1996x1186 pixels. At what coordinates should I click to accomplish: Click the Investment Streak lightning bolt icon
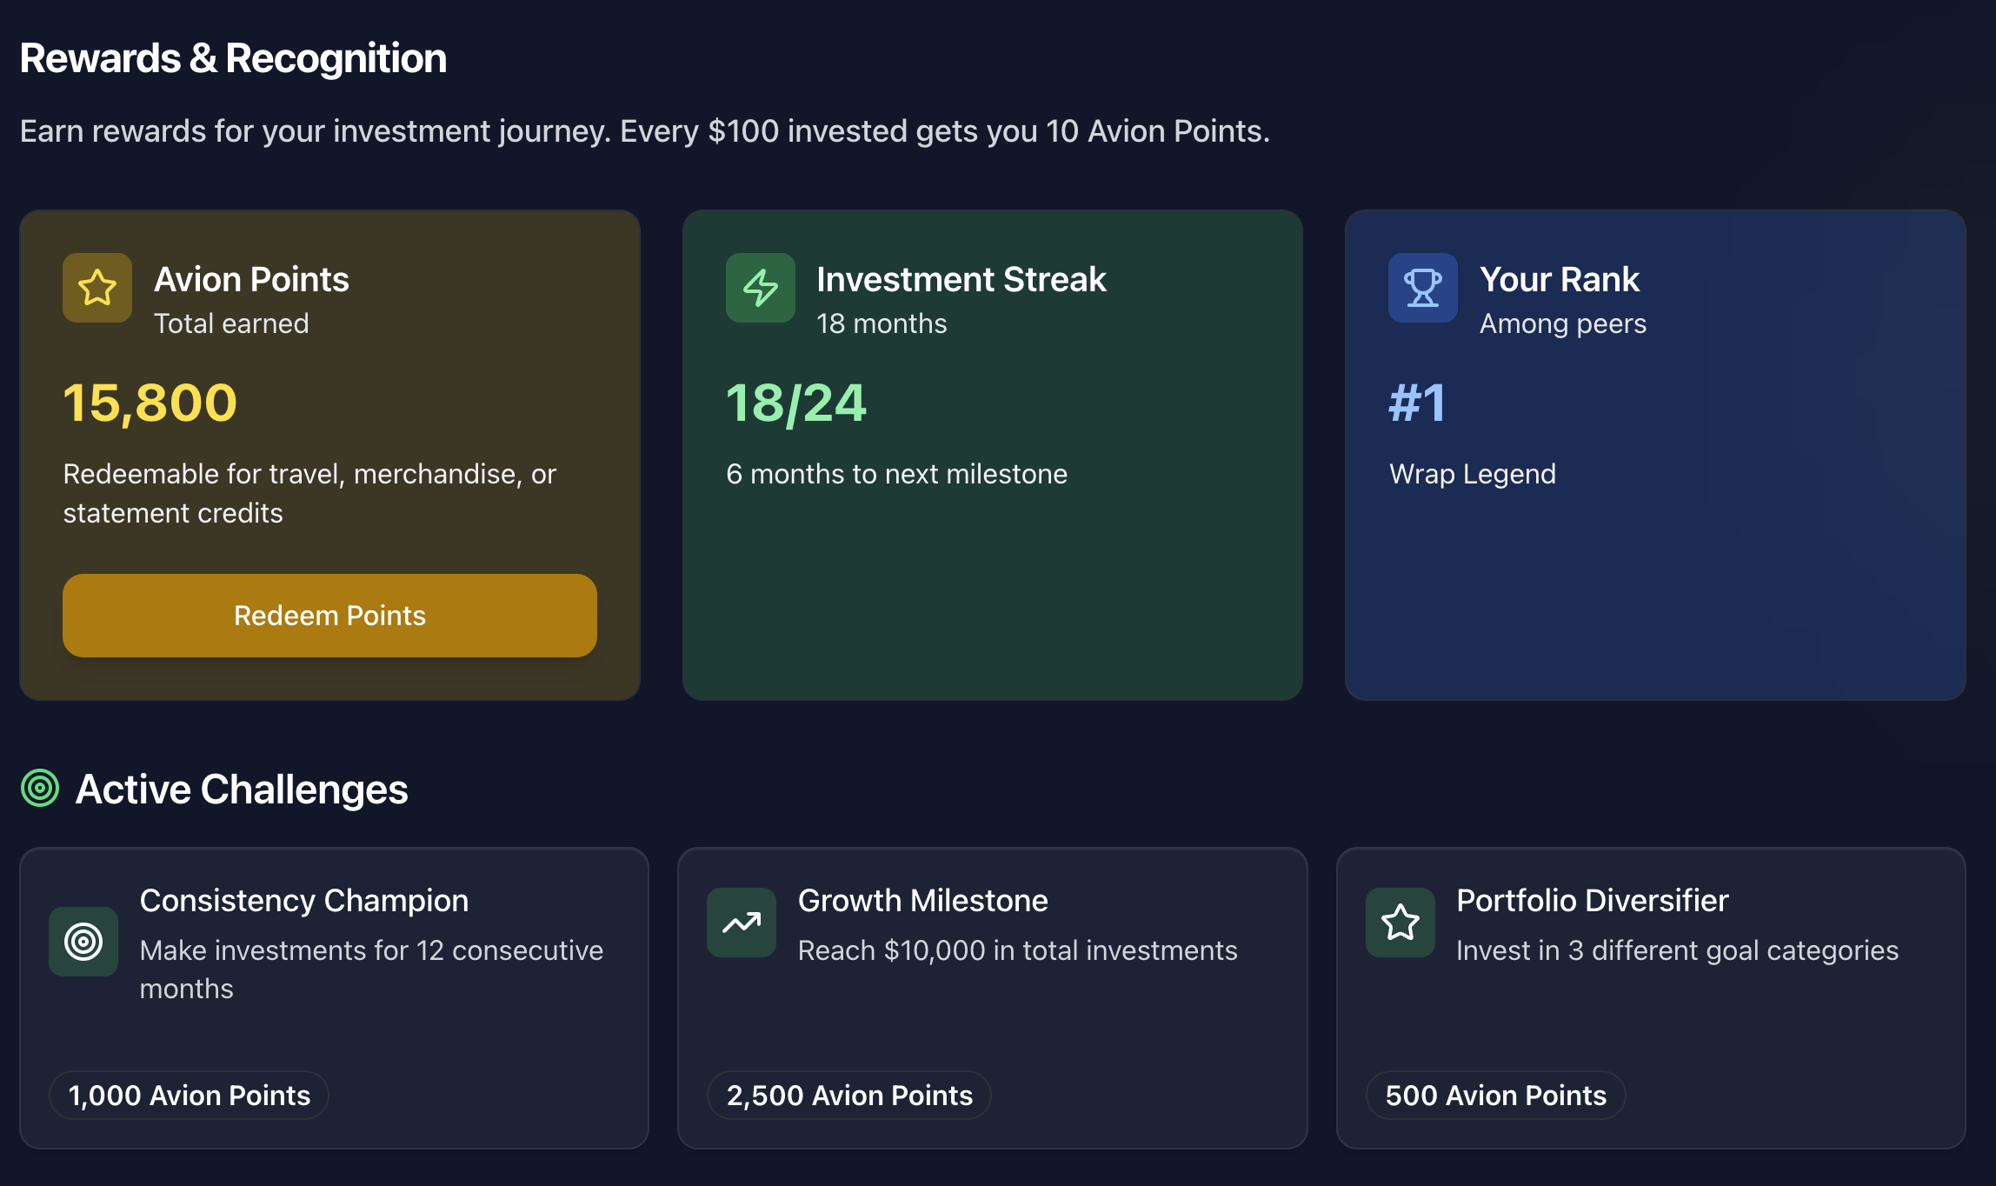[760, 288]
